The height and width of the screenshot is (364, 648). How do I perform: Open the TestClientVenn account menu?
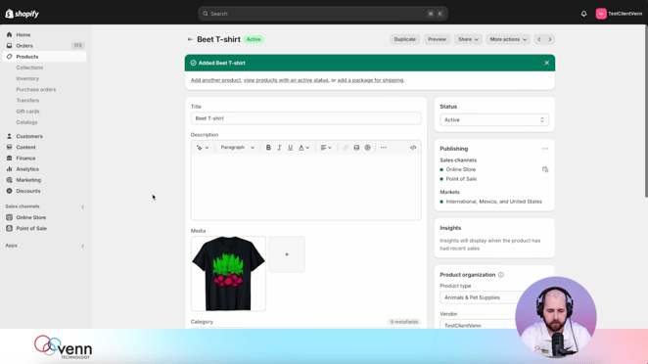point(619,14)
